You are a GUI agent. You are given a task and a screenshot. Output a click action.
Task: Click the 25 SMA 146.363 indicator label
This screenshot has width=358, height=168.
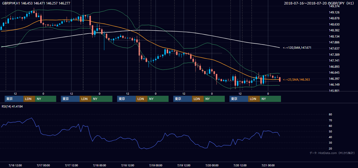[x=296, y=80]
